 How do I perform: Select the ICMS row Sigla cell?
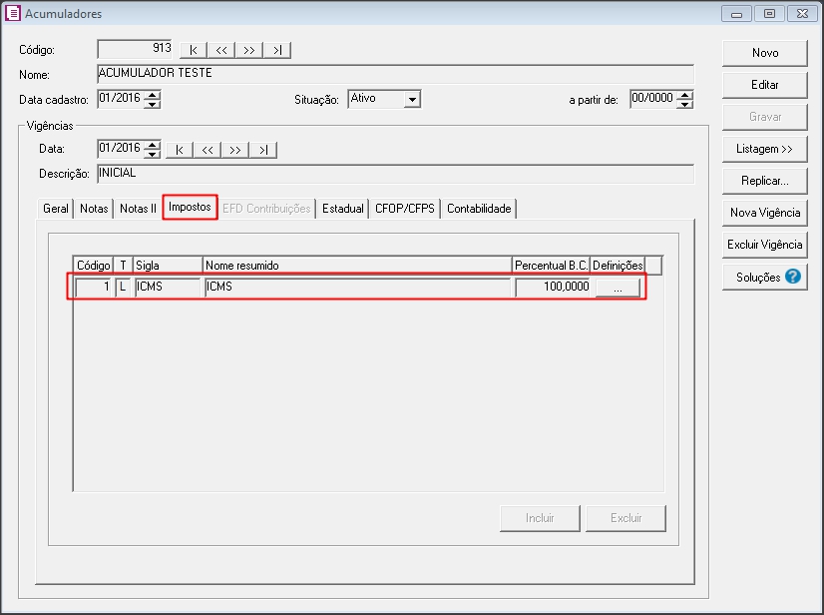click(167, 288)
